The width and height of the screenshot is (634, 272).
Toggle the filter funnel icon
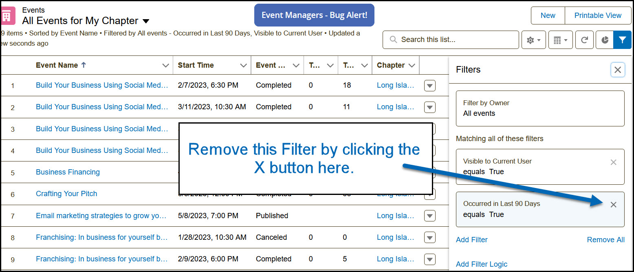[622, 40]
